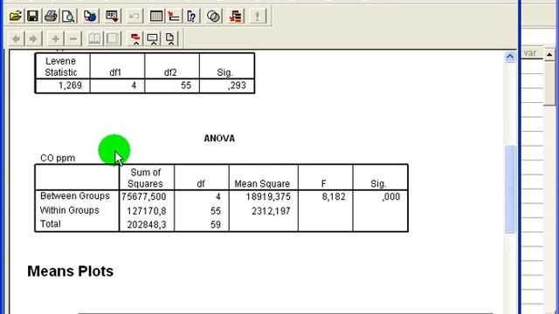
Task: Select the 2312,197 mean square value
Action: [x=271, y=211]
